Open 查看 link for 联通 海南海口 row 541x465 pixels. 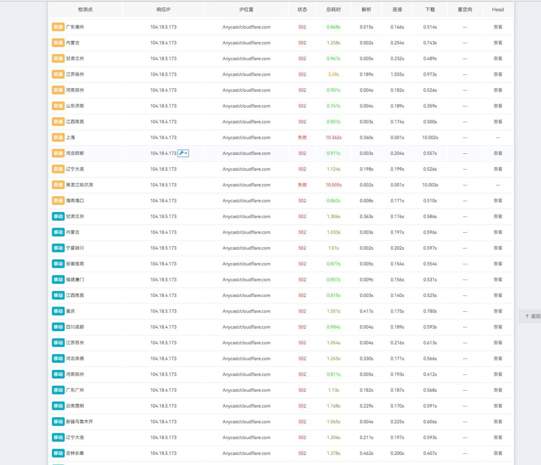click(x=498, y=201)
